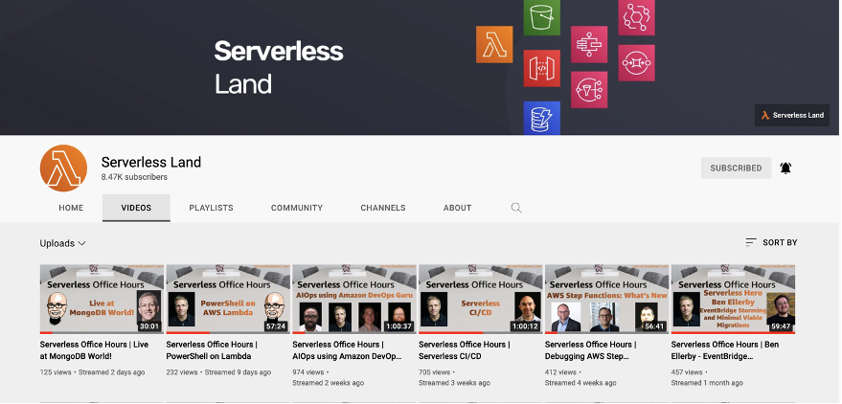Open the Playlists tab
Viewport: 842px width, 404px height.
tap(211, 208)
